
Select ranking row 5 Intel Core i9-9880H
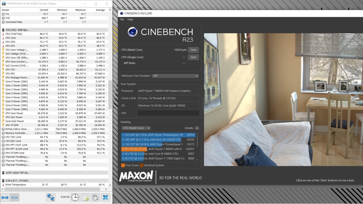[158, 154]
